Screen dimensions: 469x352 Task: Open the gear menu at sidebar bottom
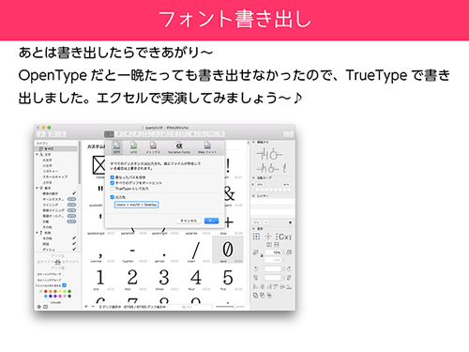click(x=39, y=307)
